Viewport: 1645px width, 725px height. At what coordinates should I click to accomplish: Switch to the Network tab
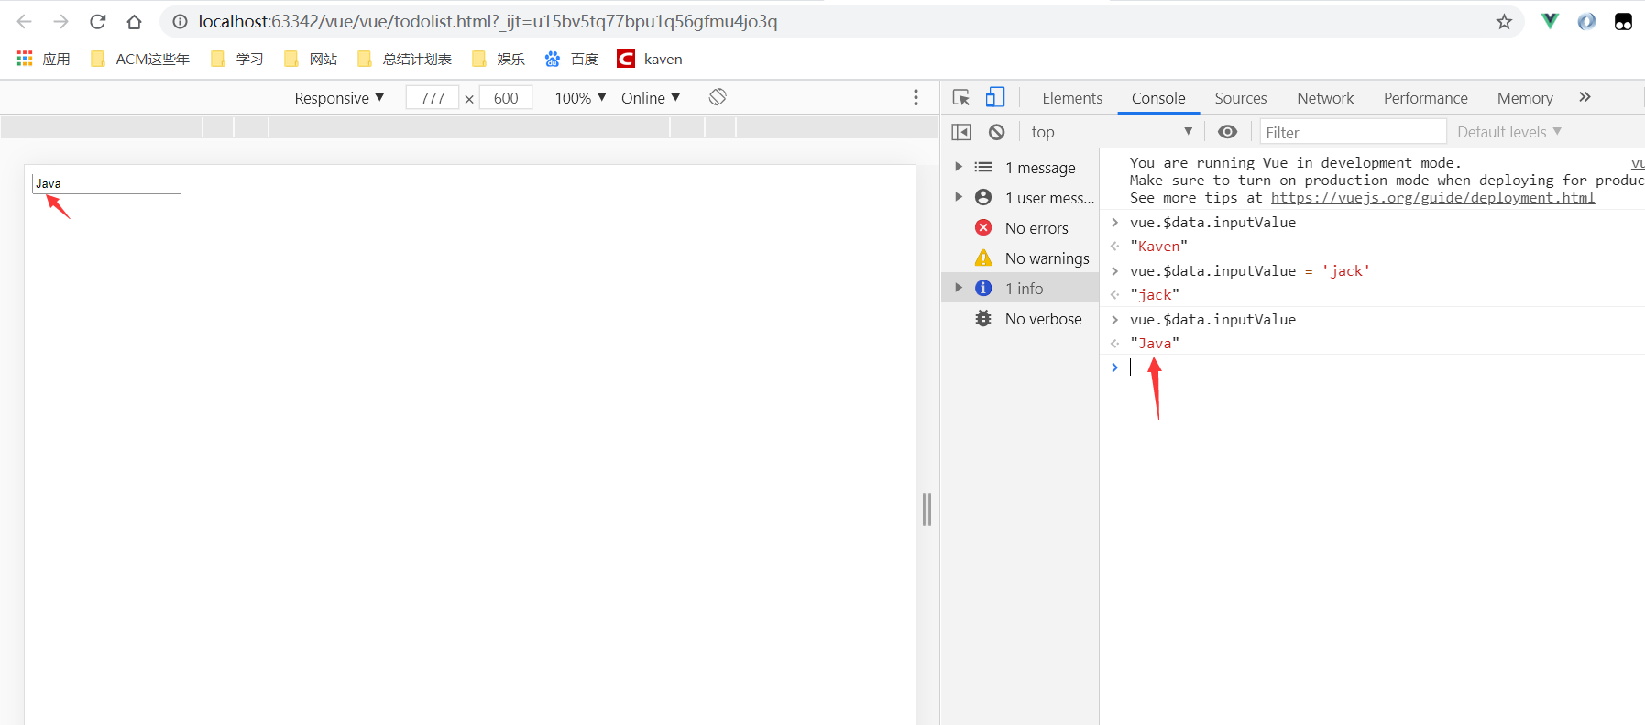click(x=1325, y=98)
